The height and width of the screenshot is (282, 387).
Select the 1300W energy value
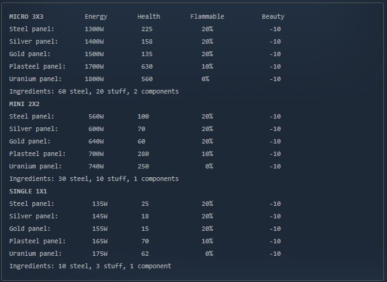(94, 29)
